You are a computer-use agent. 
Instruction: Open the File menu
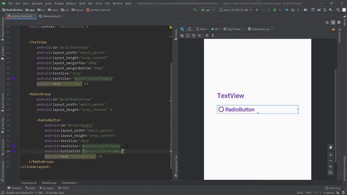coord(10,4)
